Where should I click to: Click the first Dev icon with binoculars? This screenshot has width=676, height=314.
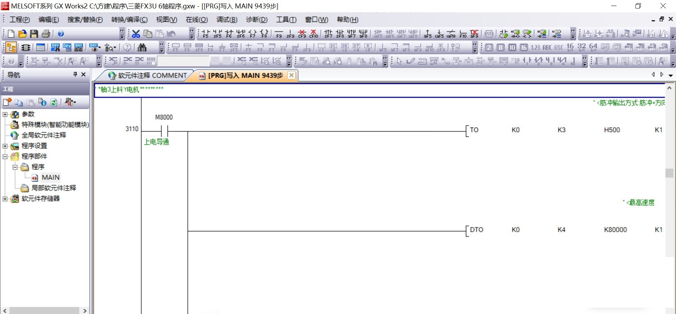(55, 47)
